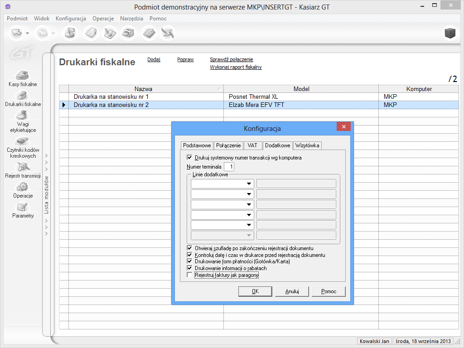Viewport: 464px width, 348px height.
Task: Open Wagi etykietujące module
Action: 23,115
